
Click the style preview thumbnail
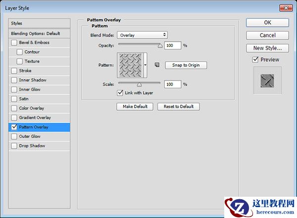pos(267,81)
